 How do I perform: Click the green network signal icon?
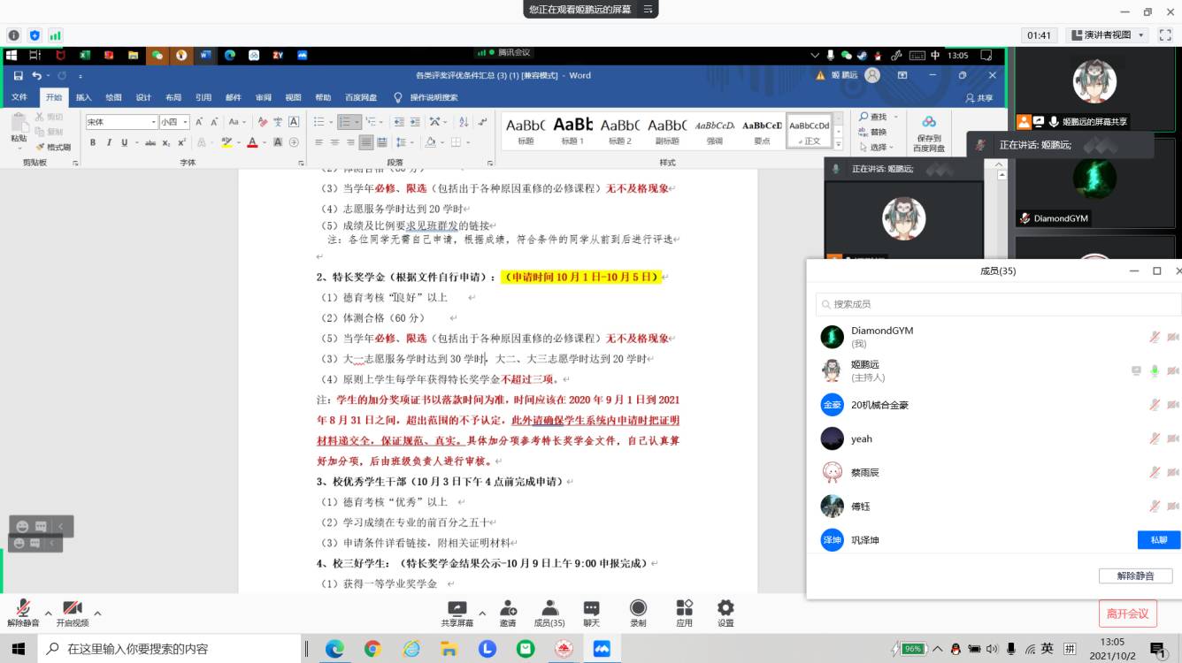pos(55,35)
